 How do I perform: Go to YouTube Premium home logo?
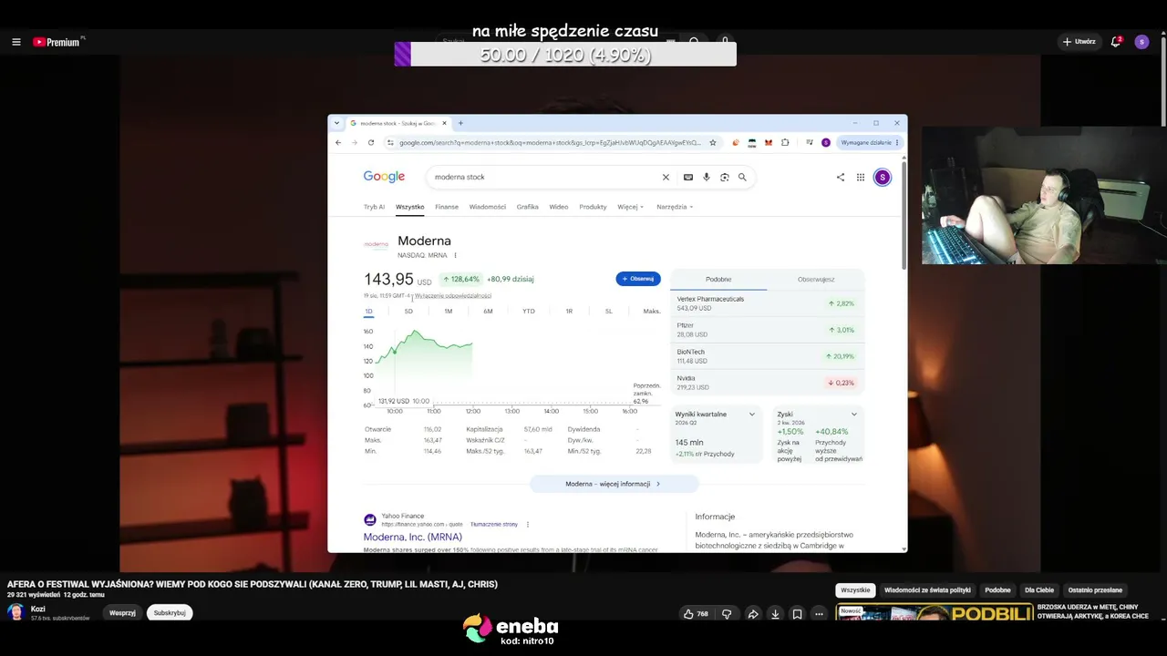[x=57, y=42]
